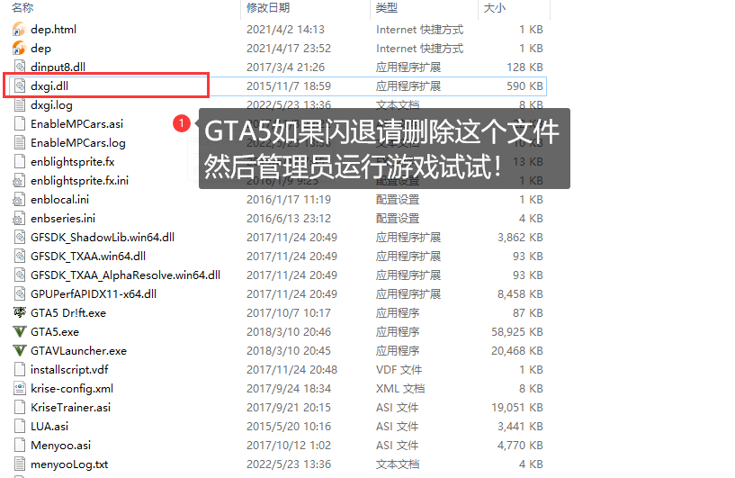Select the file name GPUPerfAPIDX11-x64.dll
735x478 pixels.
[94, 294]
